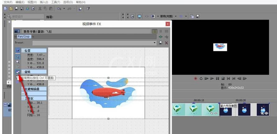Select the Pan/Crop plugin chip
Viewport: 277px width, 134px height.
tap(24, 37)
